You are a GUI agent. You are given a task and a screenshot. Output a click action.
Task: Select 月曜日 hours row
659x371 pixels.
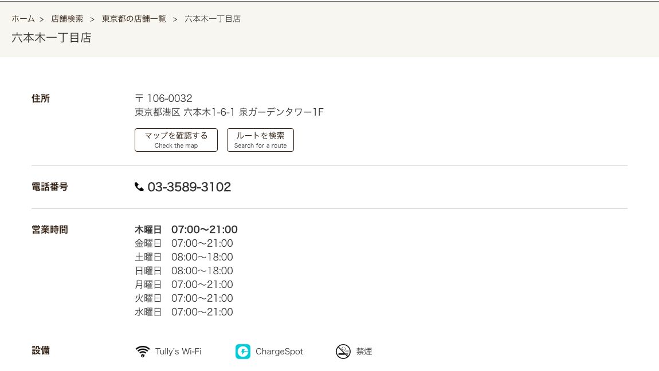pyautogui.click(x=184, y=285)
